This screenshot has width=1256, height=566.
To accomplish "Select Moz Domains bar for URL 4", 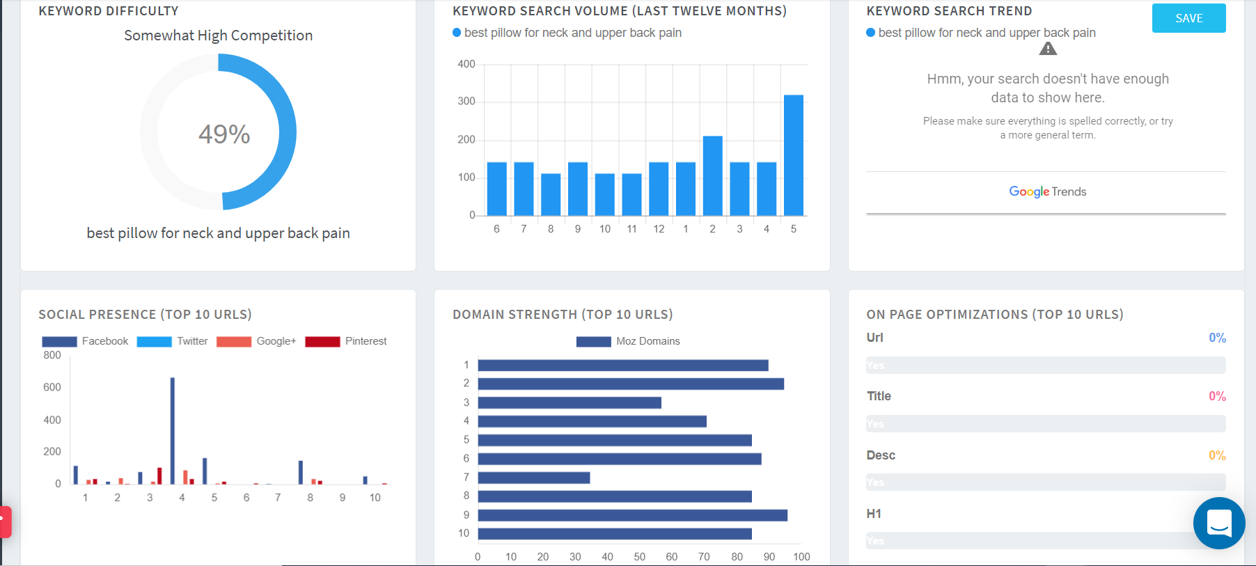I will coord(592,421).
